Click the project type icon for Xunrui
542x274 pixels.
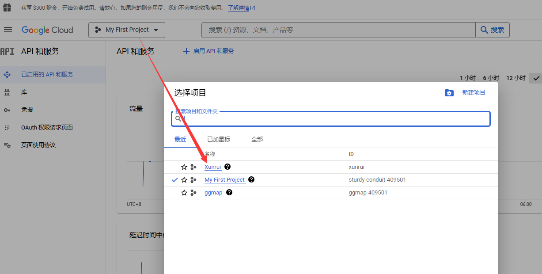coord(193,167)
